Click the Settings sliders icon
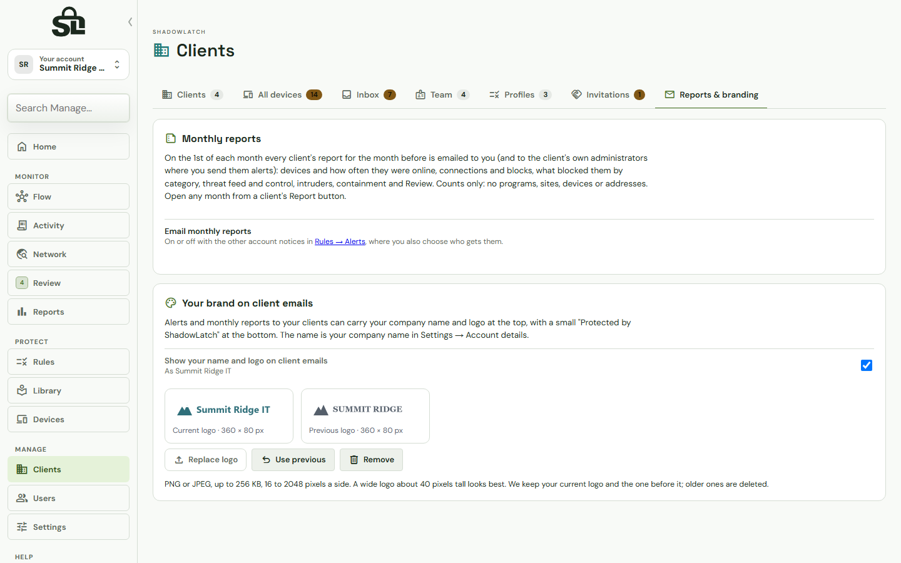Screen dimensions: 901x563 click(x=22, y=527)
